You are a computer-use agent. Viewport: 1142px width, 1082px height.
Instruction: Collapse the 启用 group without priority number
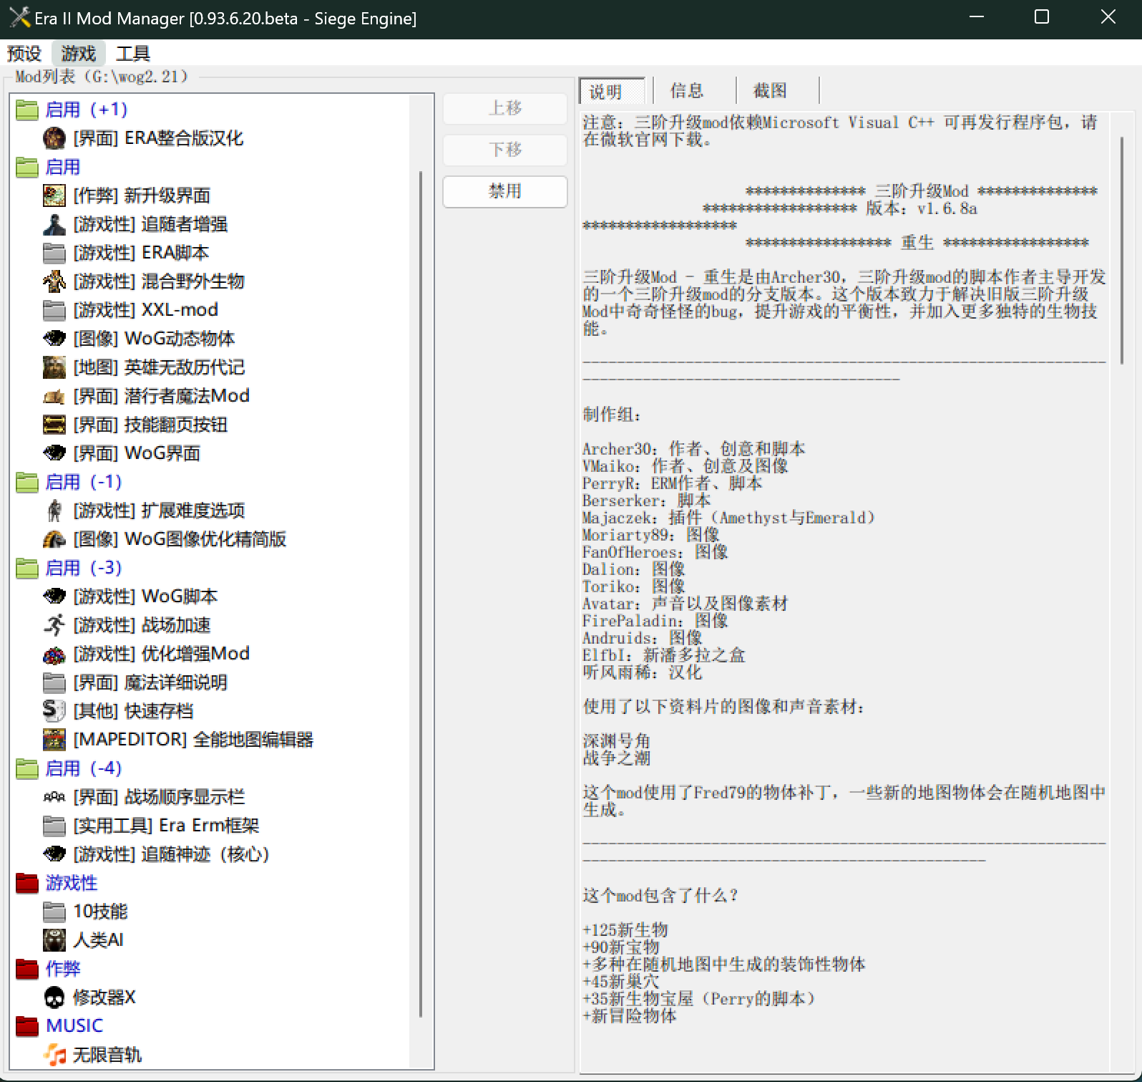[x=27, y=167]
